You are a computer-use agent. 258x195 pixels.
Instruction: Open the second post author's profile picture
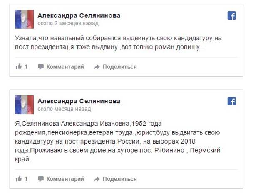(25, 105)
